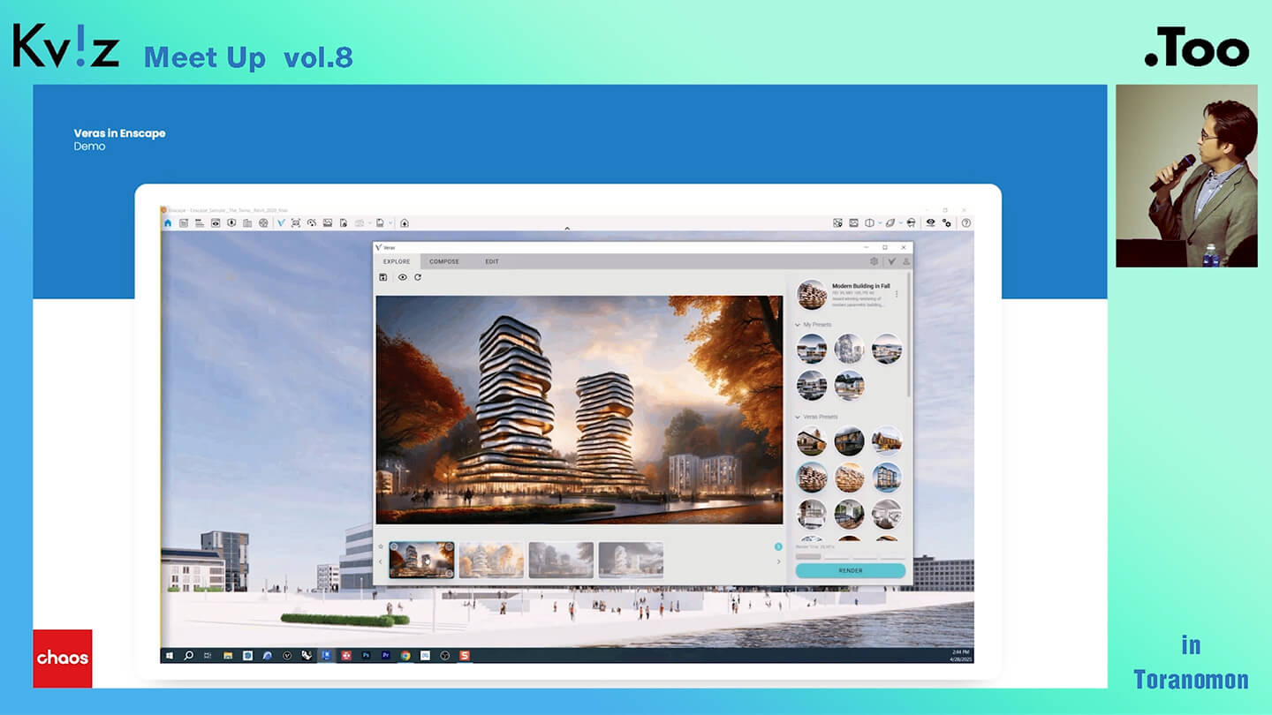Collapse the Enscape toolbar with the chevron
Screen dimensions: 1272x715
click(x=567, y=229)
